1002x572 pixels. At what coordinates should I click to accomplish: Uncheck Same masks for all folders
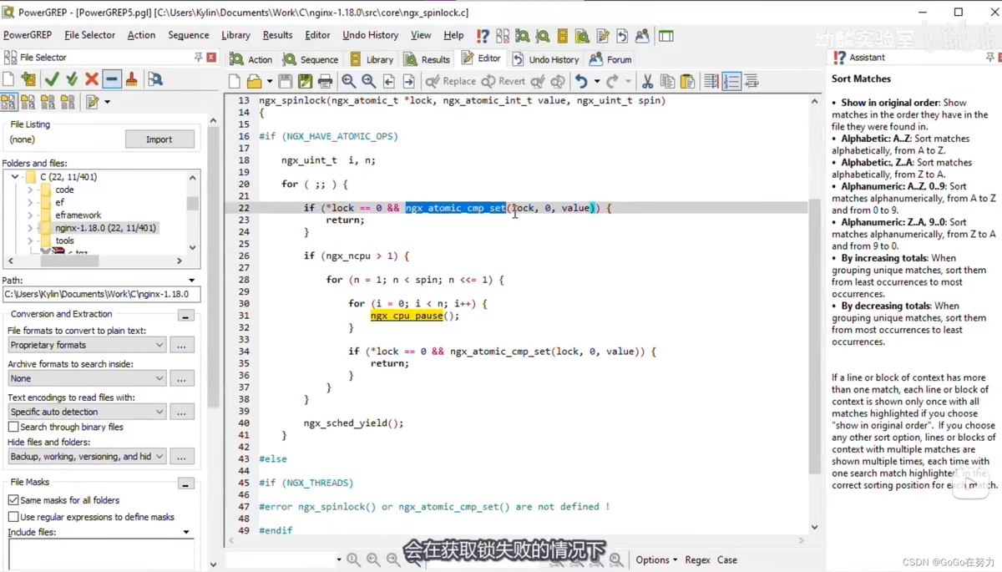coord(13,500)
